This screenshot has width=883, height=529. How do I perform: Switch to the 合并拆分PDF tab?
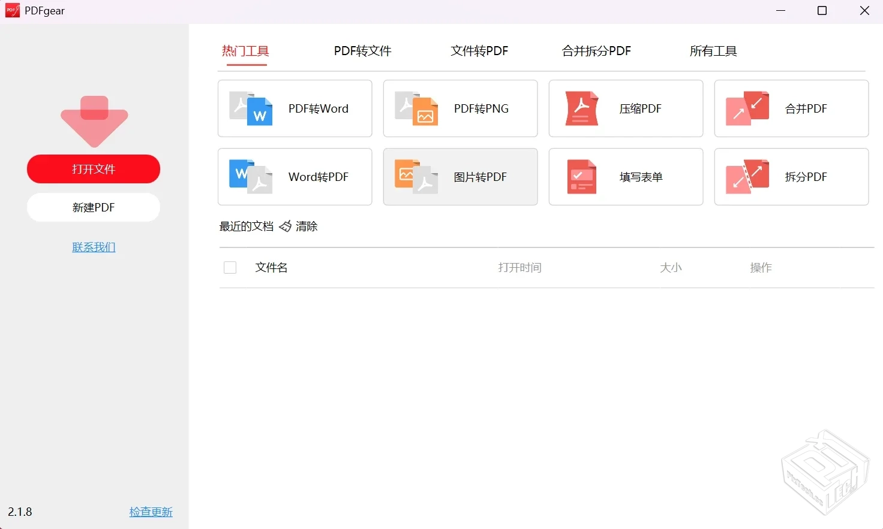tap(596, 51)
